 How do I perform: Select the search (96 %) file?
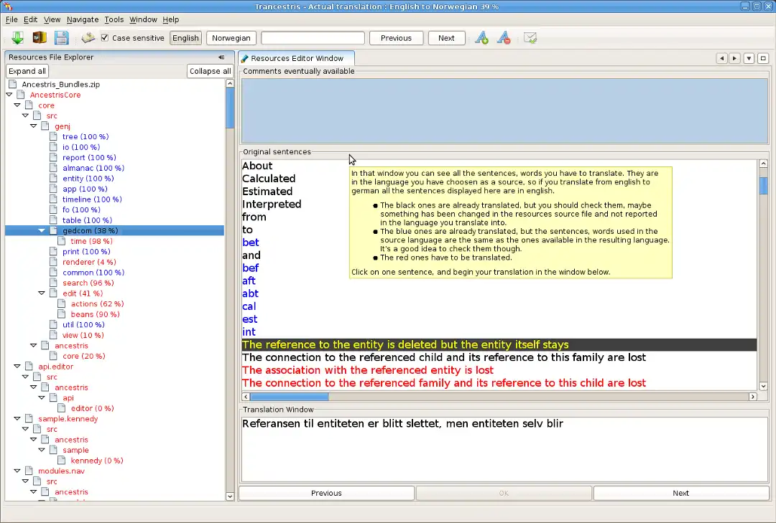click(x=88, y=283)
